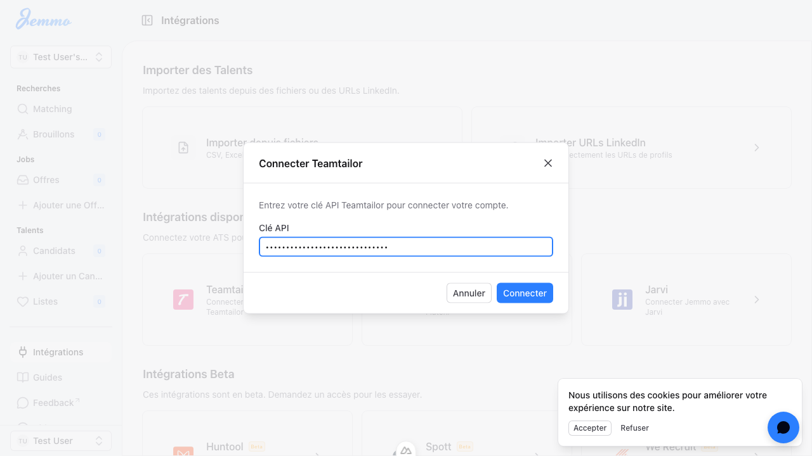Open the Jemmo logo home

43,19
